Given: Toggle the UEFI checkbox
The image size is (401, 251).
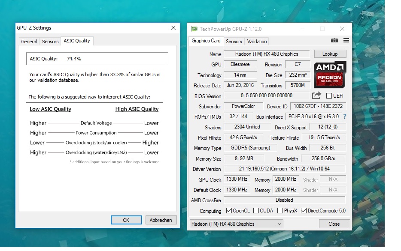Looking at the screenshot, I should click(329, 96).
